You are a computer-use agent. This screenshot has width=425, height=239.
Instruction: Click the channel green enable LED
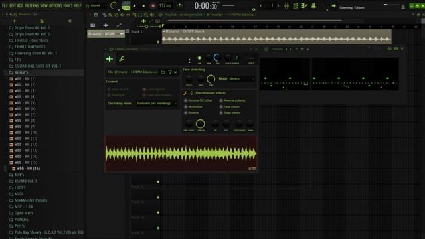click(199, 58)
